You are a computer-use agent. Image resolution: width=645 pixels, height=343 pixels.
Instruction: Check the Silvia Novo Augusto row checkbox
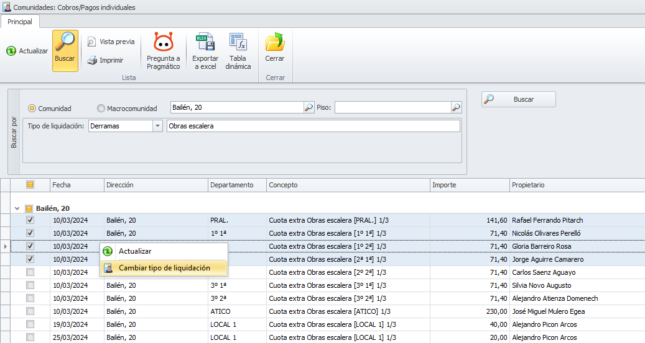(30, 285)
